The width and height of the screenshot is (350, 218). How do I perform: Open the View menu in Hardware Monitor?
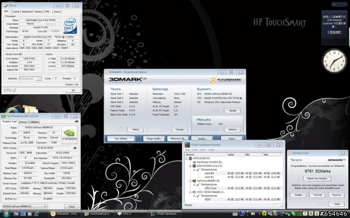203,150
